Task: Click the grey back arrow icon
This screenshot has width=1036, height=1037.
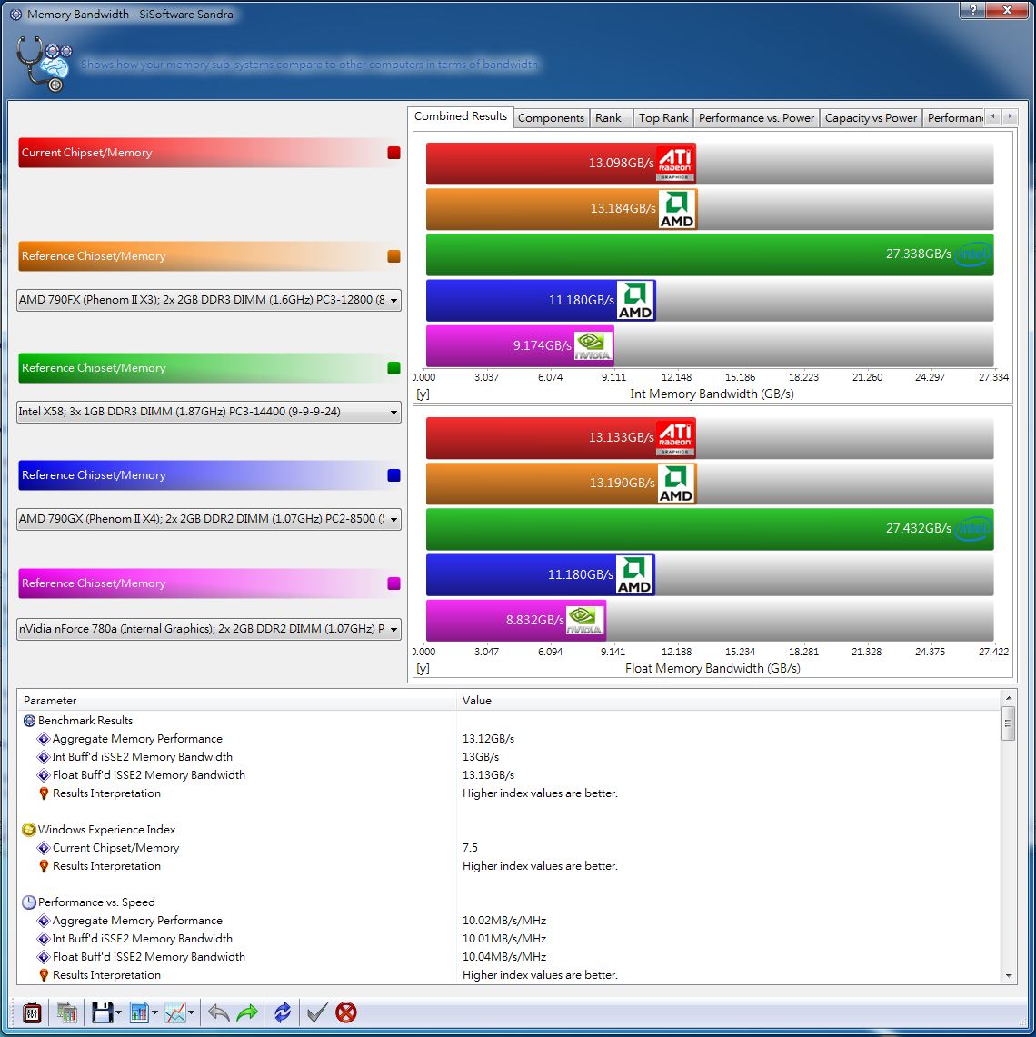Action: 218,1012
